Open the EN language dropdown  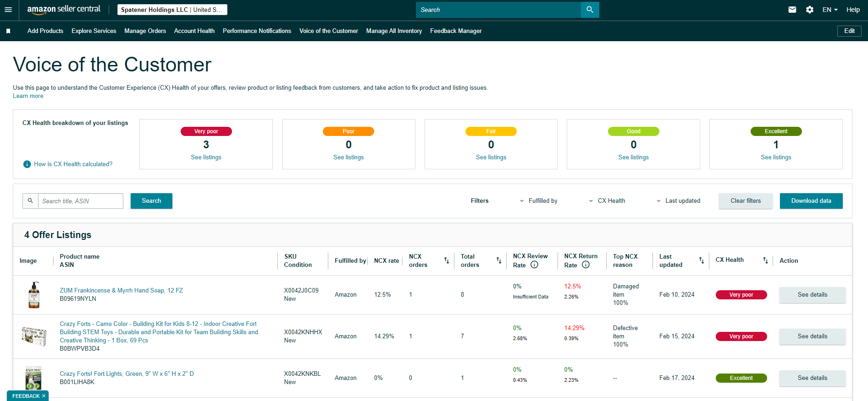[830, 10]
